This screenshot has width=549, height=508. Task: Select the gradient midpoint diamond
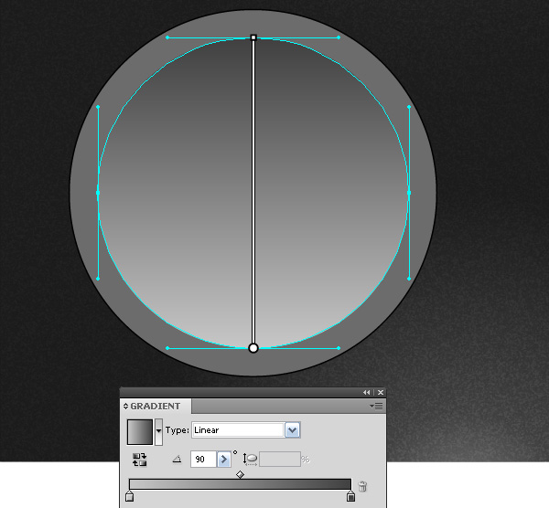click(240, 474)
